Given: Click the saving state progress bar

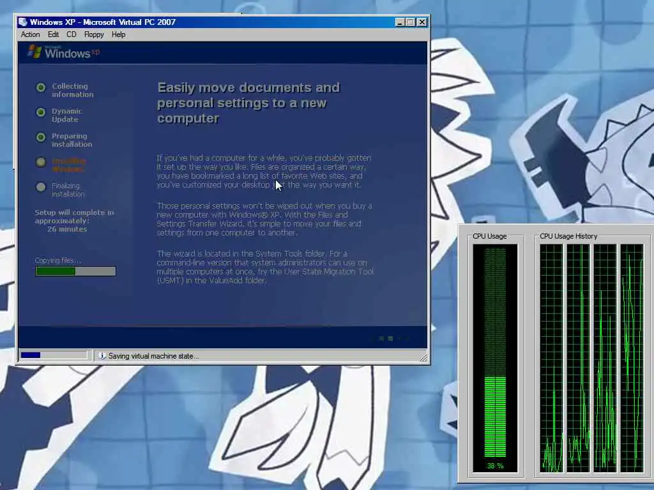Looking at the screenshot, I should coord(54,355).
